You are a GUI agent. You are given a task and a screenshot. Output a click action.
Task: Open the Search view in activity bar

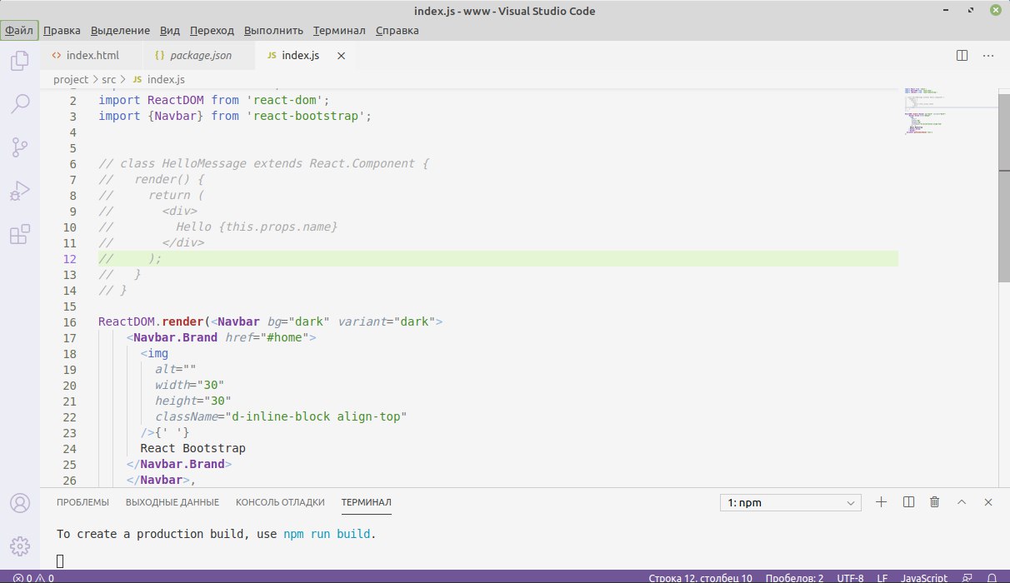tap(19, 104)
